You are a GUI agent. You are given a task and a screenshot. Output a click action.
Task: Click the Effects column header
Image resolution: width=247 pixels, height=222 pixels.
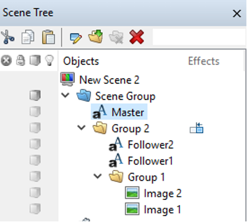click(204, 61)
